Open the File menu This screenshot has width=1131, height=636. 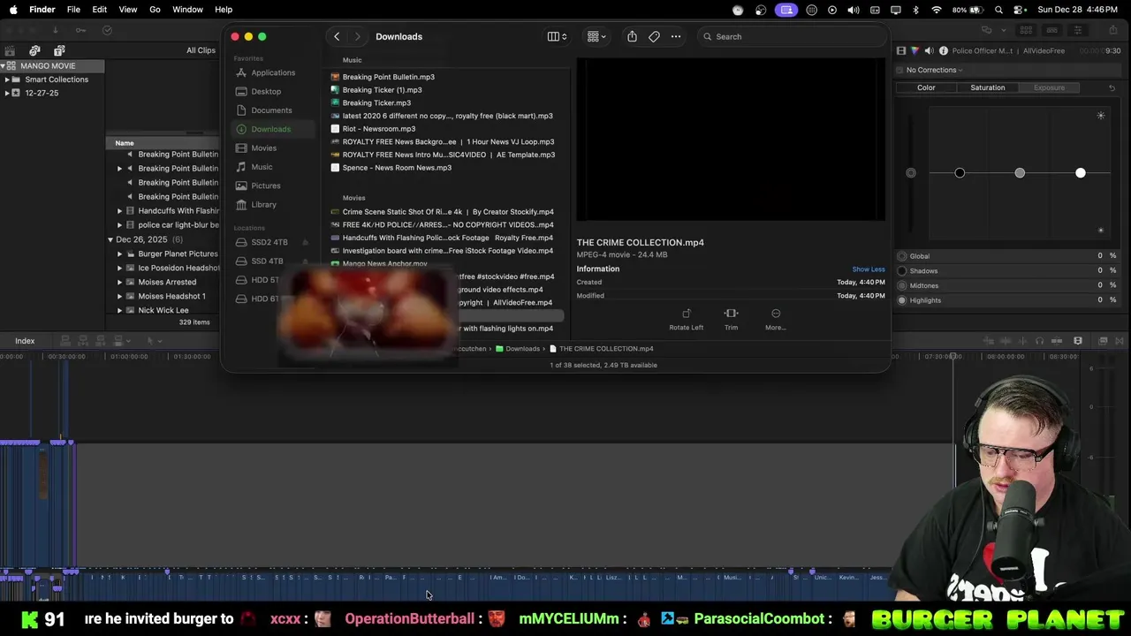(x=73, y=10)
